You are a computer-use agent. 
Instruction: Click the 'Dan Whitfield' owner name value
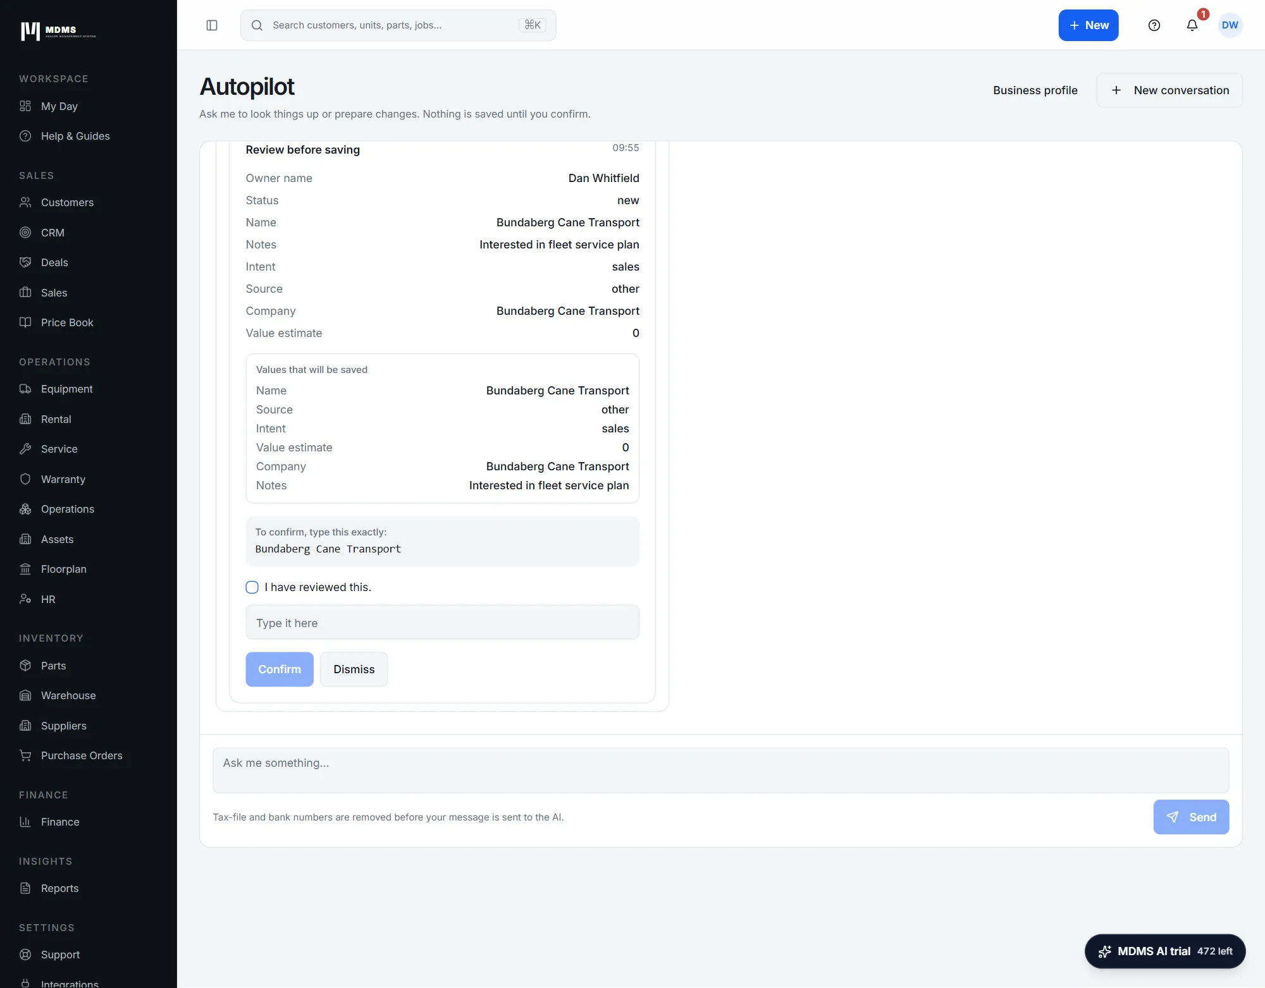(603, 178)
